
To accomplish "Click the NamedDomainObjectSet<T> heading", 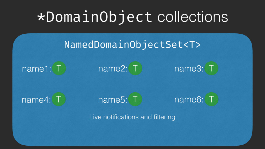I will point(132,45).
